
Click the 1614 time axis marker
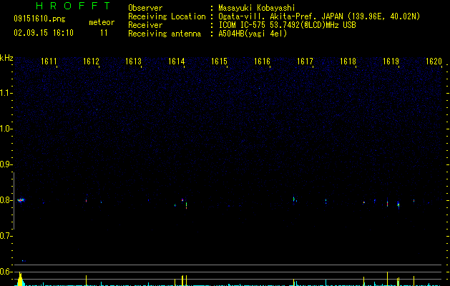point(176,61)
